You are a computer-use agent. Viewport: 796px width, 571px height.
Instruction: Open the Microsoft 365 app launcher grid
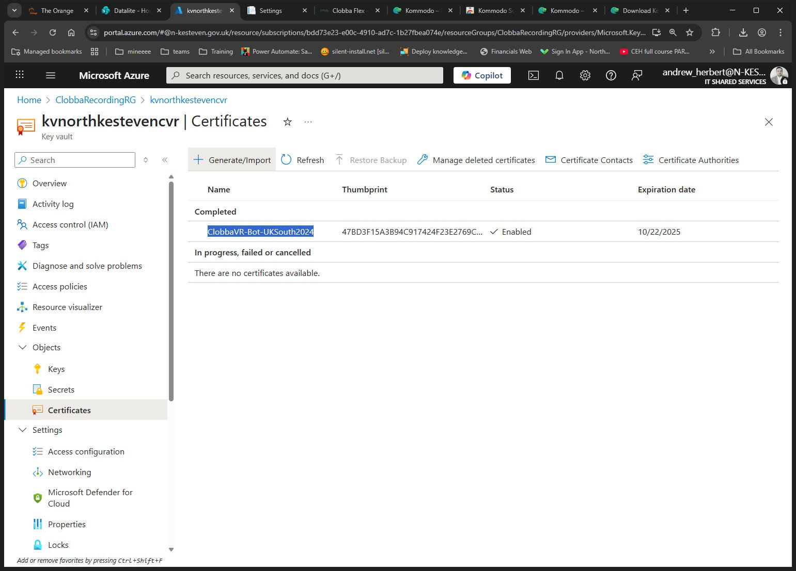(20, 75)
